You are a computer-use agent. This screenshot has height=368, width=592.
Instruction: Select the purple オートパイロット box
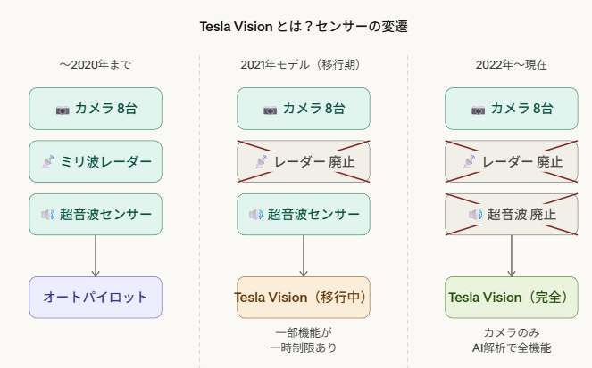coord(96,298)
